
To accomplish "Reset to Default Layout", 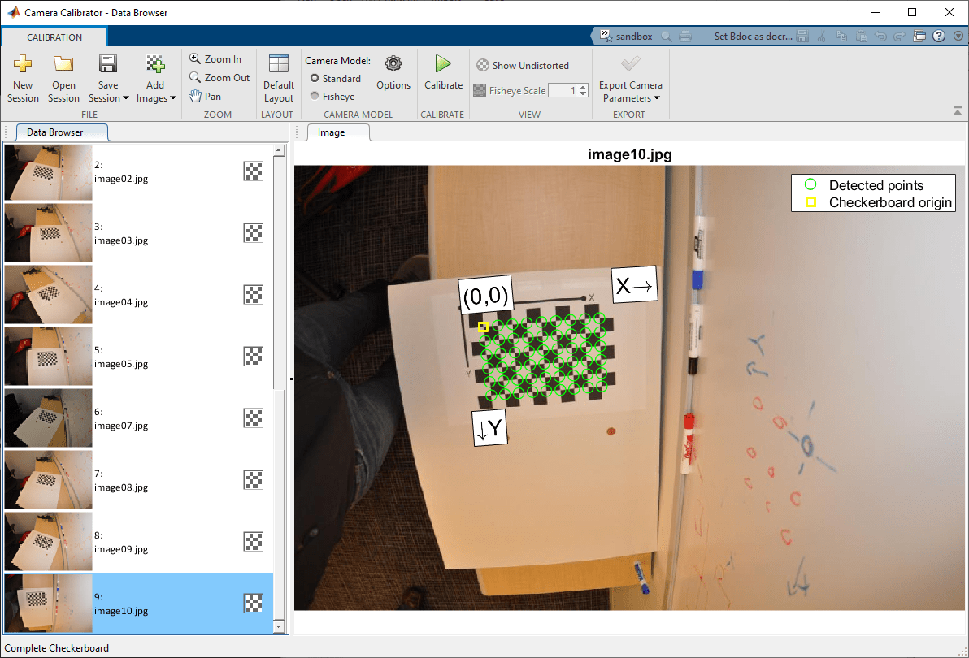I will click(279, 79).
